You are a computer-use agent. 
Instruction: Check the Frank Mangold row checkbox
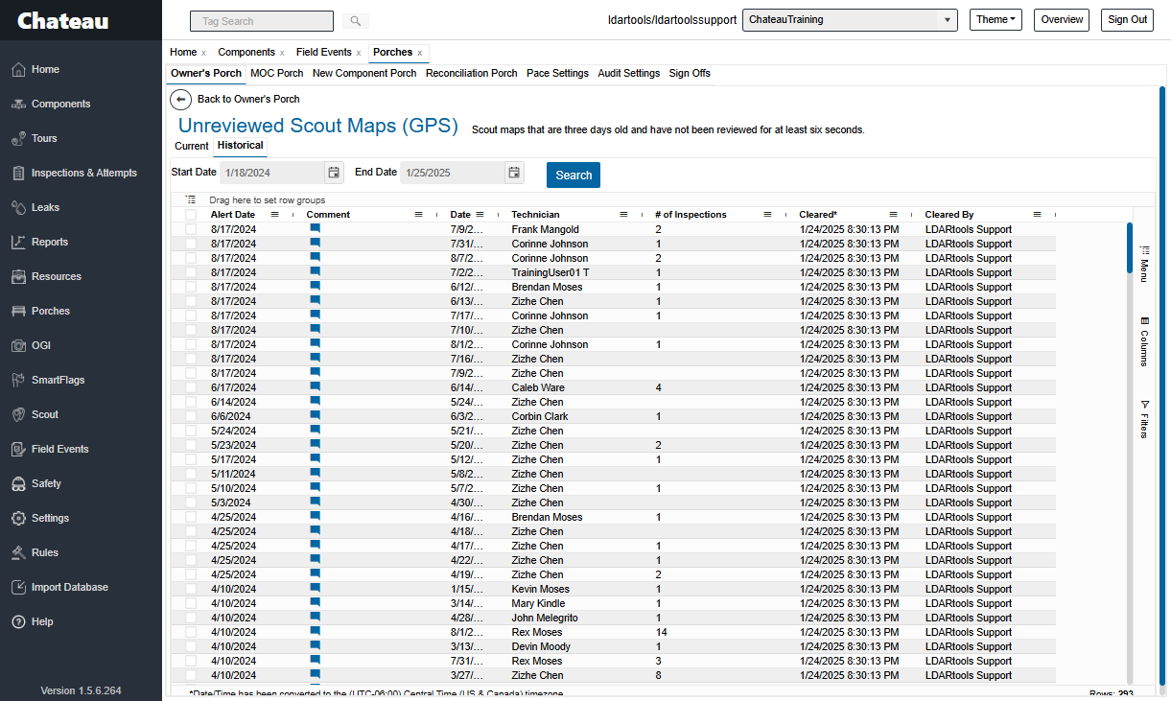point(190,229)
